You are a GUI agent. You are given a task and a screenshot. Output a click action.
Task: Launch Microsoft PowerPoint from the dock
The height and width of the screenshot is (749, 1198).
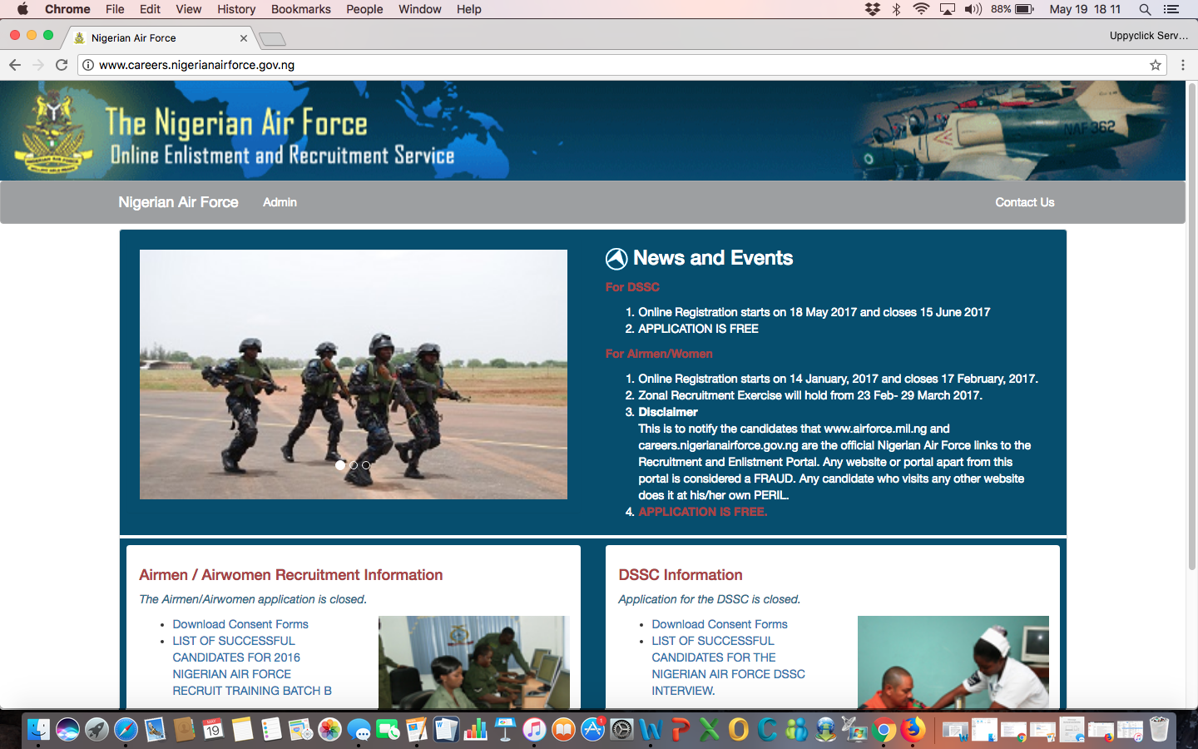[681, 730]
